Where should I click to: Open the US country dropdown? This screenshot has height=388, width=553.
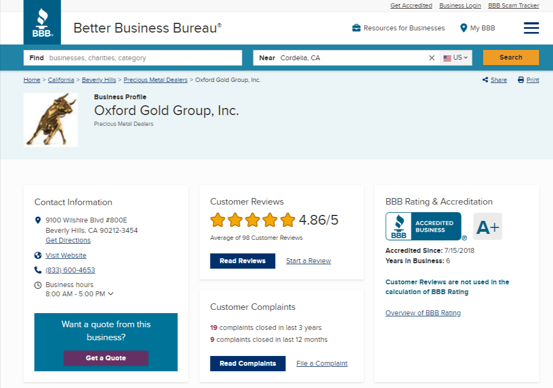[456, 58]
